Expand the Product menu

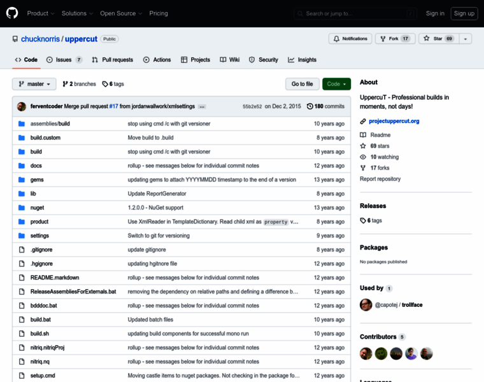41,13
